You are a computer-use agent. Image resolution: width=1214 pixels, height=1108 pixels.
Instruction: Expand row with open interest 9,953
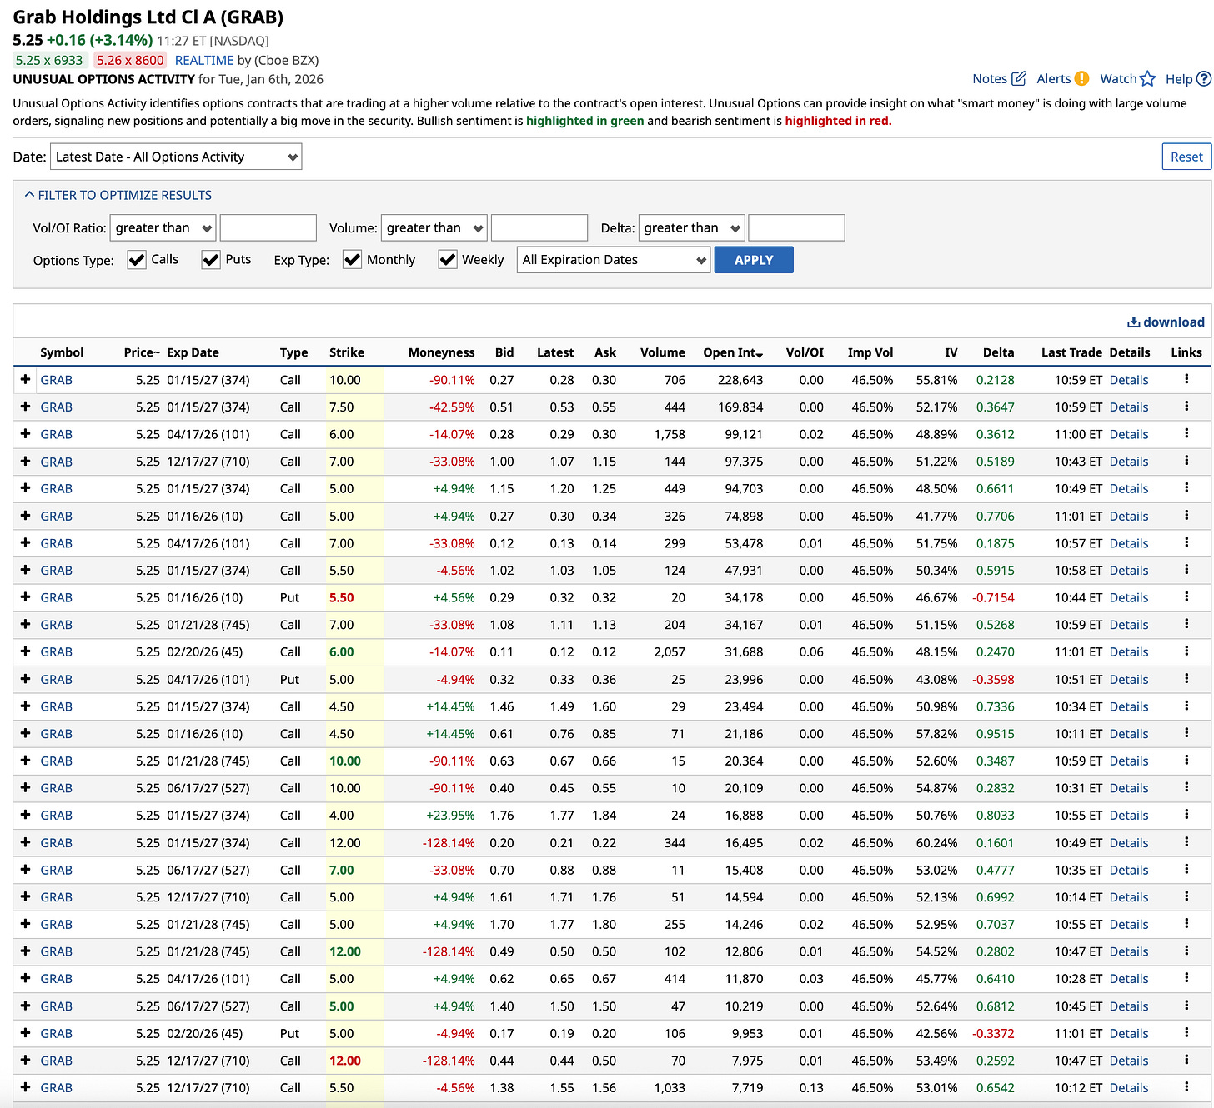[x=25, y=1033]
